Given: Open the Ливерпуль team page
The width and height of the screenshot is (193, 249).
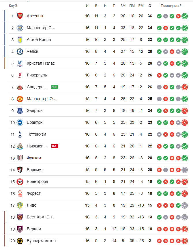Looking at the screenshot, I should (37, 75).
